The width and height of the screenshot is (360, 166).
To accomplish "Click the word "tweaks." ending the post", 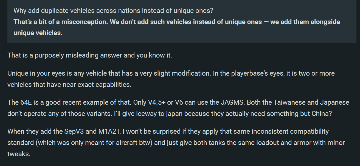I will [x=19, y=154].
